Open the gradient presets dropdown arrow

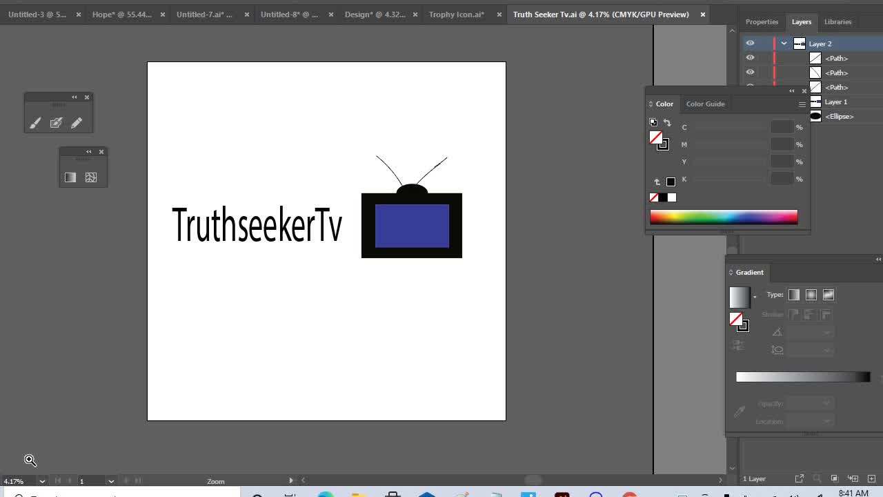(755, 298)
